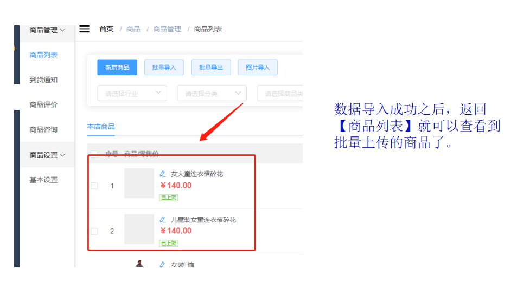Screen dimensions: 517x282
Task: Click the 新增商品 button
Action: [x=117, y=68]
